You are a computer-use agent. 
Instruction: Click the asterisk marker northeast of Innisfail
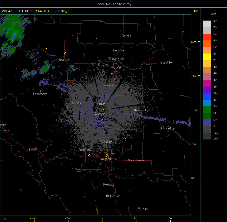point(132,80)
